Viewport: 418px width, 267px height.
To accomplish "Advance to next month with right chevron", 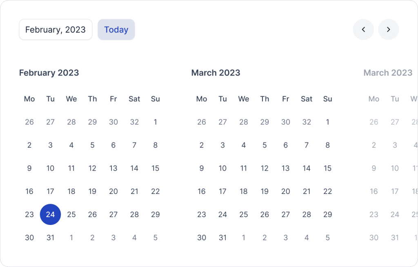I will 389,29.
